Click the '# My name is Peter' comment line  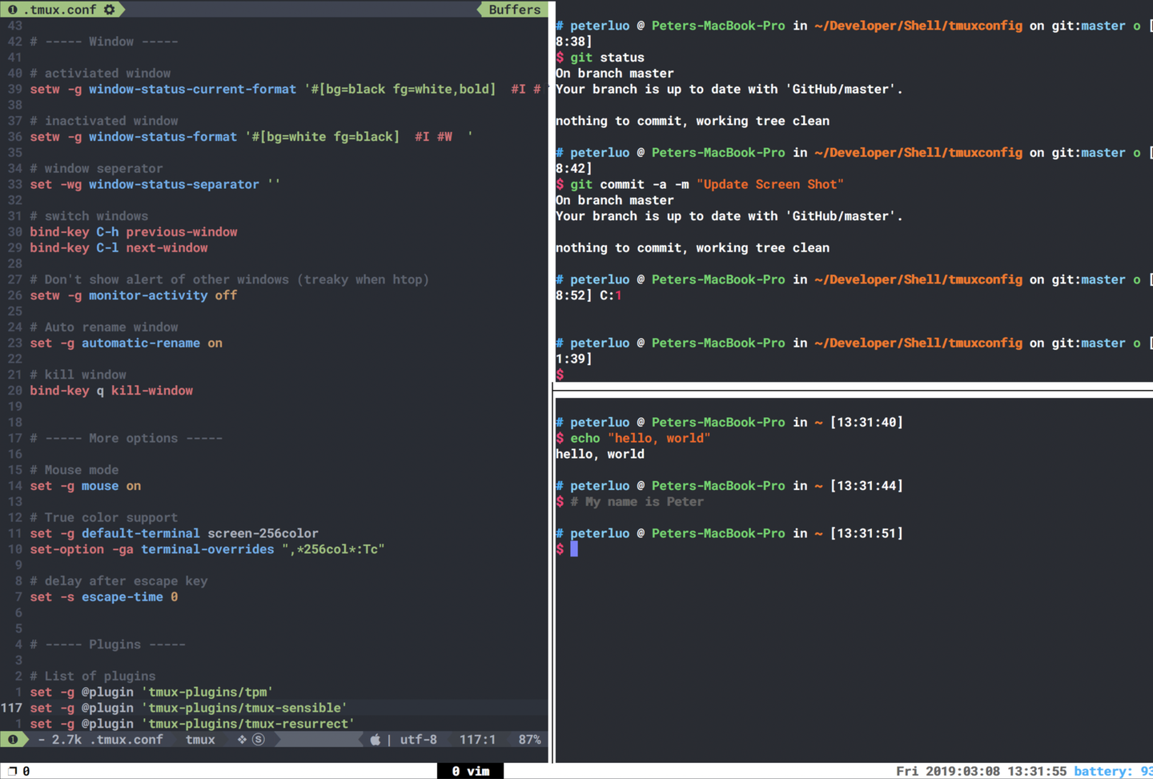(x=637, y=502)
